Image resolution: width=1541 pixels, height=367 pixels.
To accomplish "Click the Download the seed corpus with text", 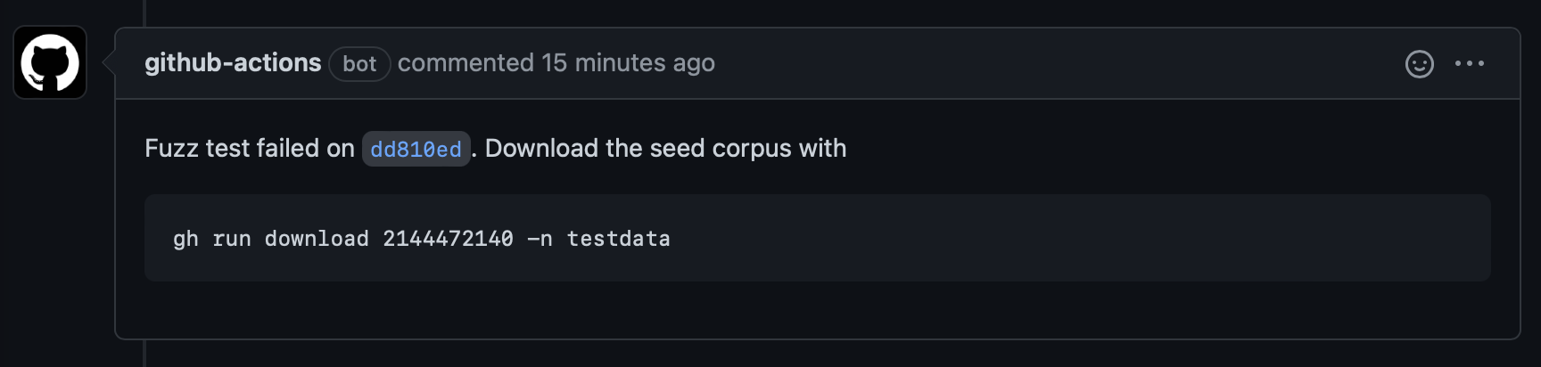I will tap(665, 148).
